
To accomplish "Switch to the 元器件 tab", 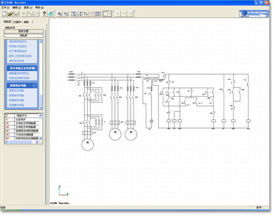I will pos(18,22).
